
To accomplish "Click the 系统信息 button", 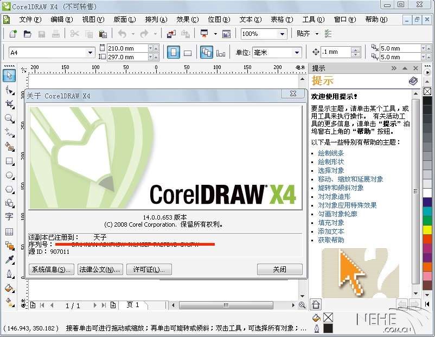I will click(52, 269).
